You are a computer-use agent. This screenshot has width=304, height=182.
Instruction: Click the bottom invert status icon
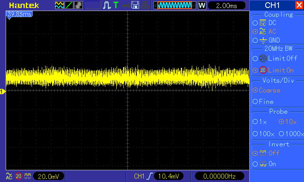click(x=28, y=176)
